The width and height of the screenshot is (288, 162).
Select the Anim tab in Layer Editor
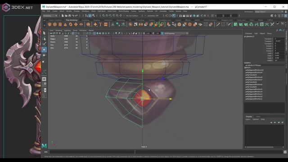click(x=258, y=117)
